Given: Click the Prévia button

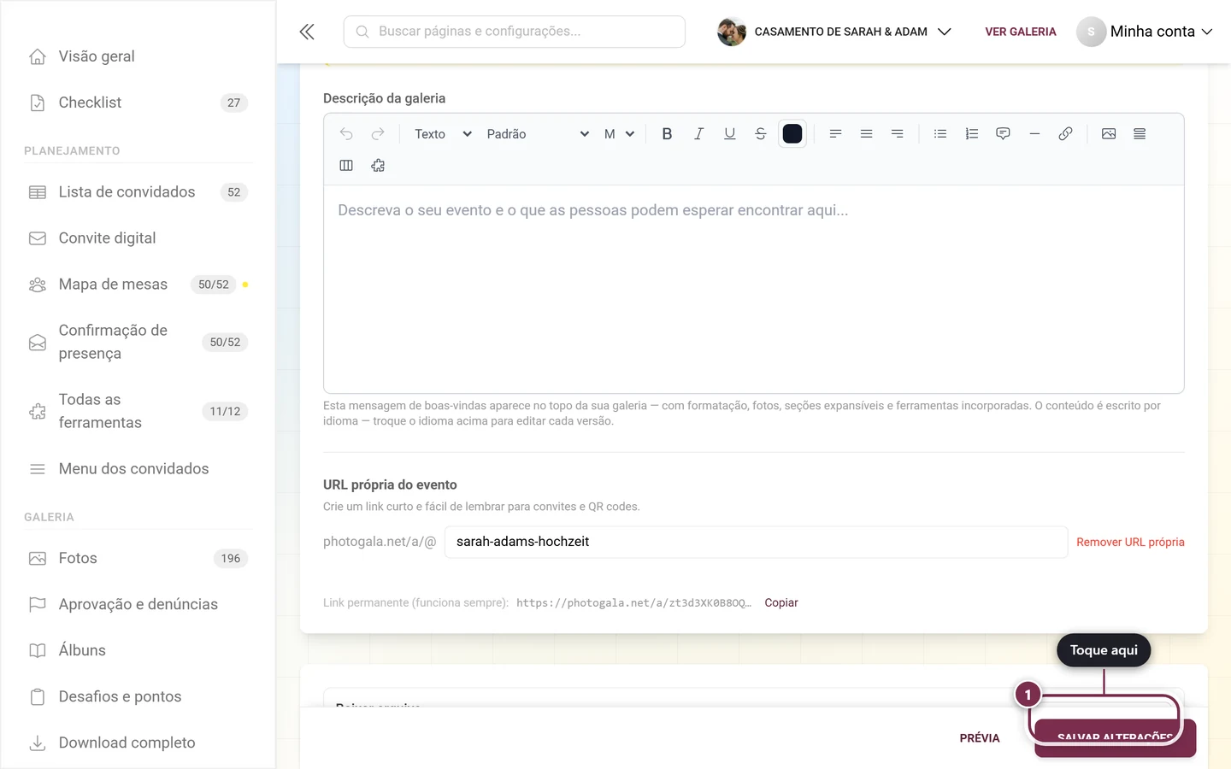Looking at the screenshot, I should pos(980,738).
